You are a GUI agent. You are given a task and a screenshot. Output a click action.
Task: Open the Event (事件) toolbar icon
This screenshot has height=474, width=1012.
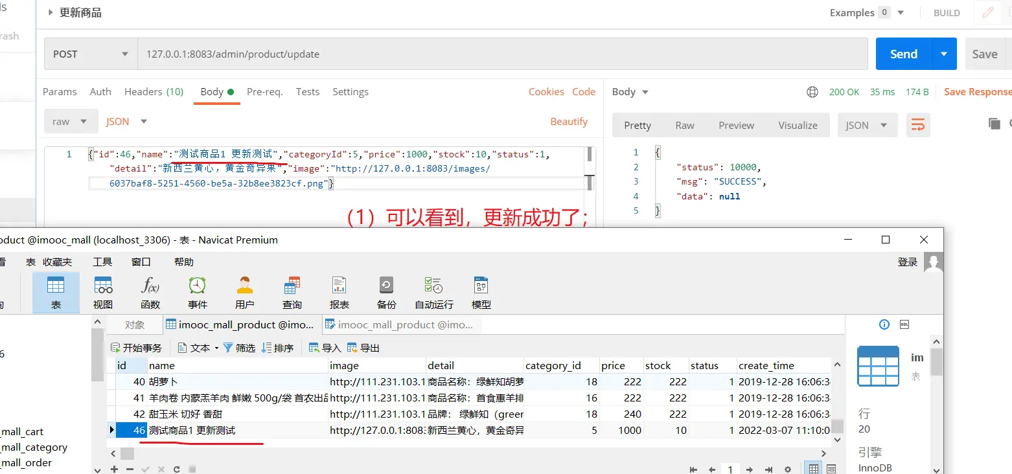point(198,292)
